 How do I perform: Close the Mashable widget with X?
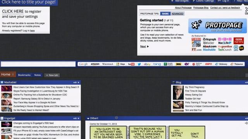[78, 82]
